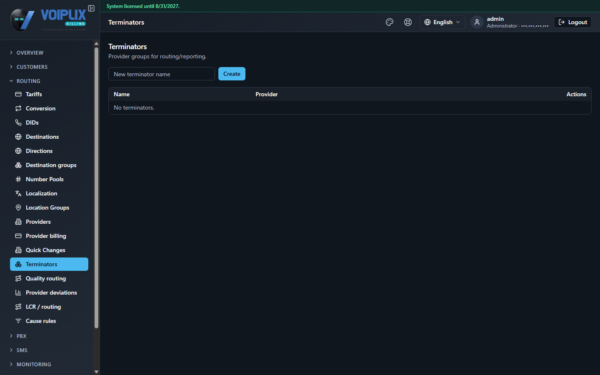Click the Number Pools hash icon

[18, 179]
